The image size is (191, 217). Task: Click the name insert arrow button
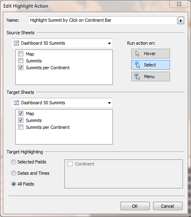pyautogui.click(x=181, y=21)
